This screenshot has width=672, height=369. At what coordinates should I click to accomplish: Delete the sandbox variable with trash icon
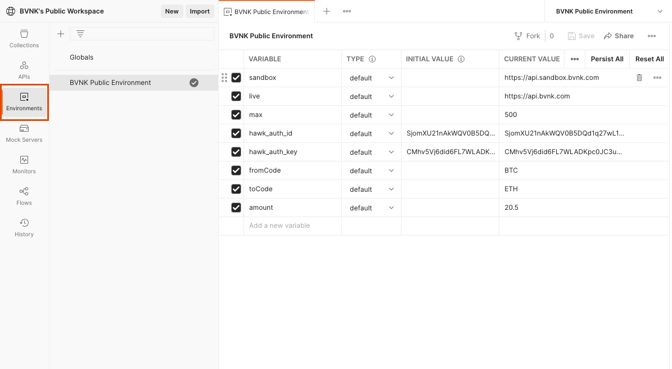[x=639, y=78]
